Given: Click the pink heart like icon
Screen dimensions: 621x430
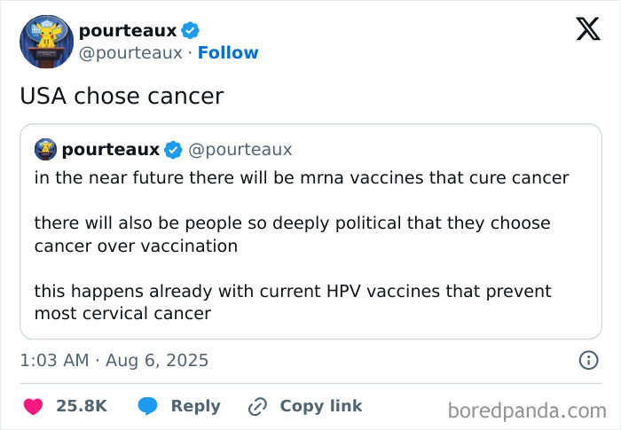Looking at the screenshot, I should [33, 406].
